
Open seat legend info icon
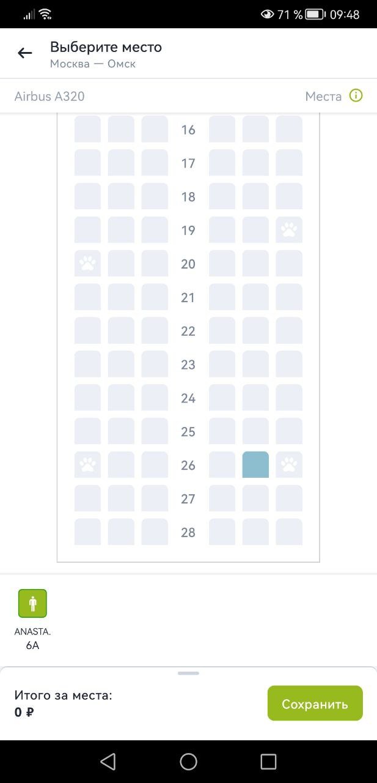click(x=356, y=95)
